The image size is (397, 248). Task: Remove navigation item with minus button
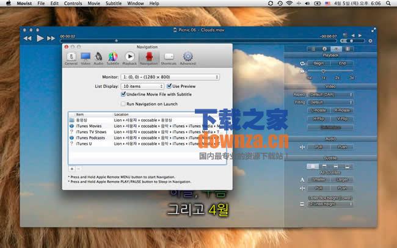[x=79, y=169]
